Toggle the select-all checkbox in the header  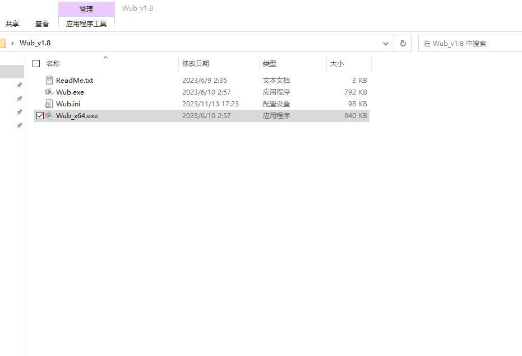click(36, 64)
